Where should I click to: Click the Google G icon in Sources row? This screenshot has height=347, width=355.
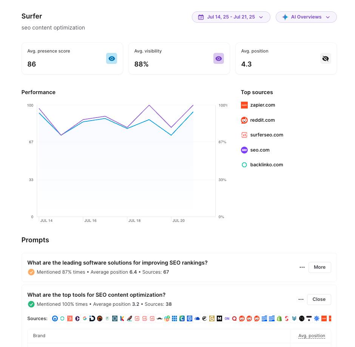tap(85, 318)
